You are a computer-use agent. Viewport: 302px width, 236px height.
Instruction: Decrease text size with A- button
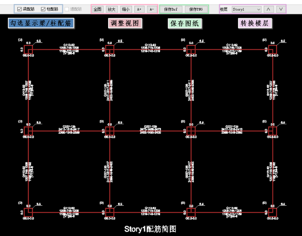click(152, 9)
